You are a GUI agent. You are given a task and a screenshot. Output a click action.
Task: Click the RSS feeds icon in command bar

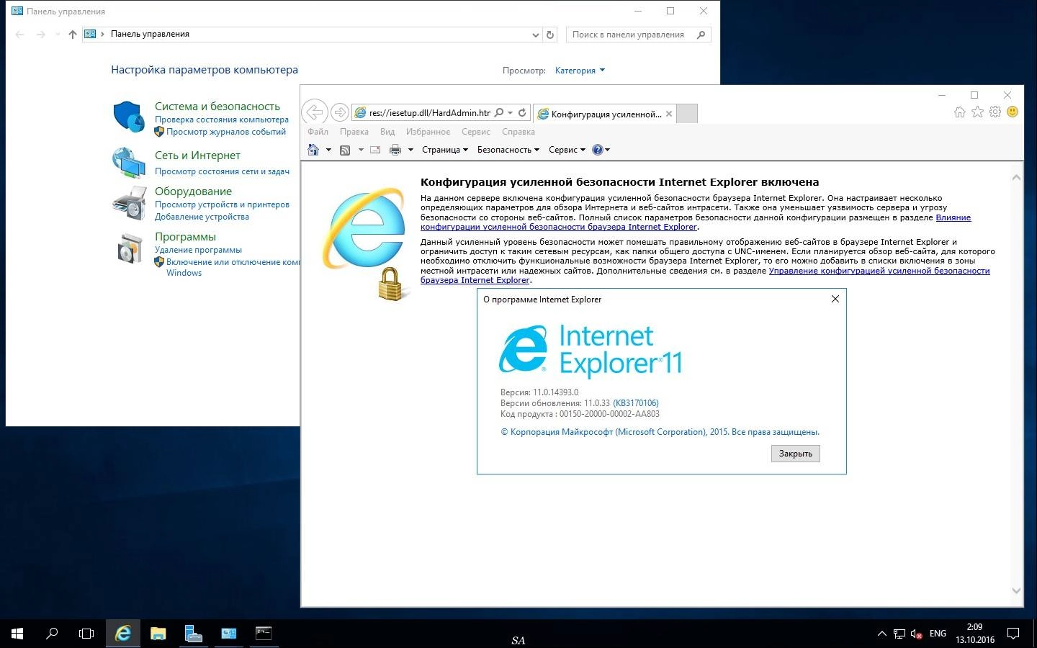[x=345, y=150]
